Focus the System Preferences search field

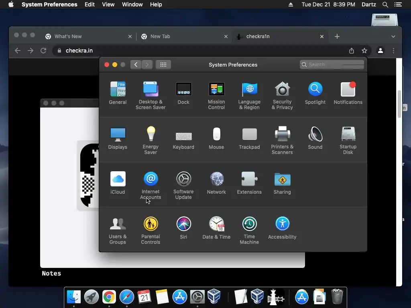pos(332,65)
